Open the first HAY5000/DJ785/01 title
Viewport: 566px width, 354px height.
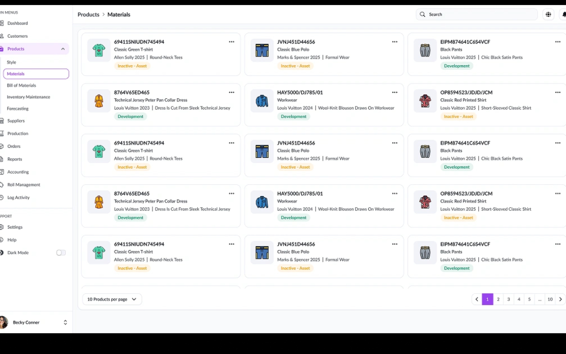click(300, 92)
